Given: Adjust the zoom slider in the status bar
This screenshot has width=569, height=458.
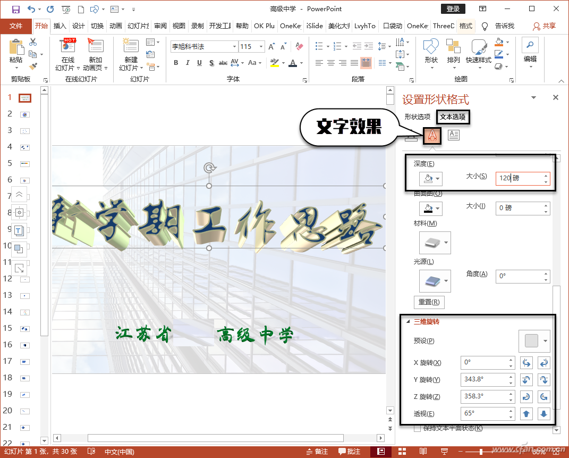Looking at the screenshot, I should coord(480,451).
